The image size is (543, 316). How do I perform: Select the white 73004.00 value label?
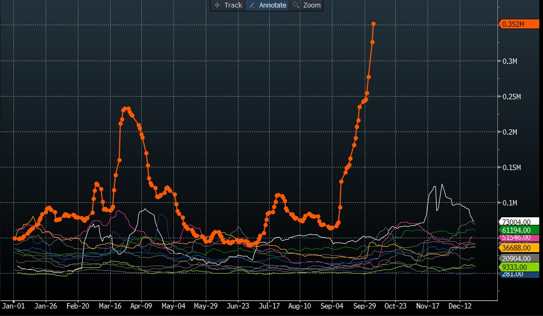point(519,222)
